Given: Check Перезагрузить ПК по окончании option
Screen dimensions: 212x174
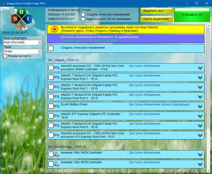Looking at the screenshot, I should 83,19.
